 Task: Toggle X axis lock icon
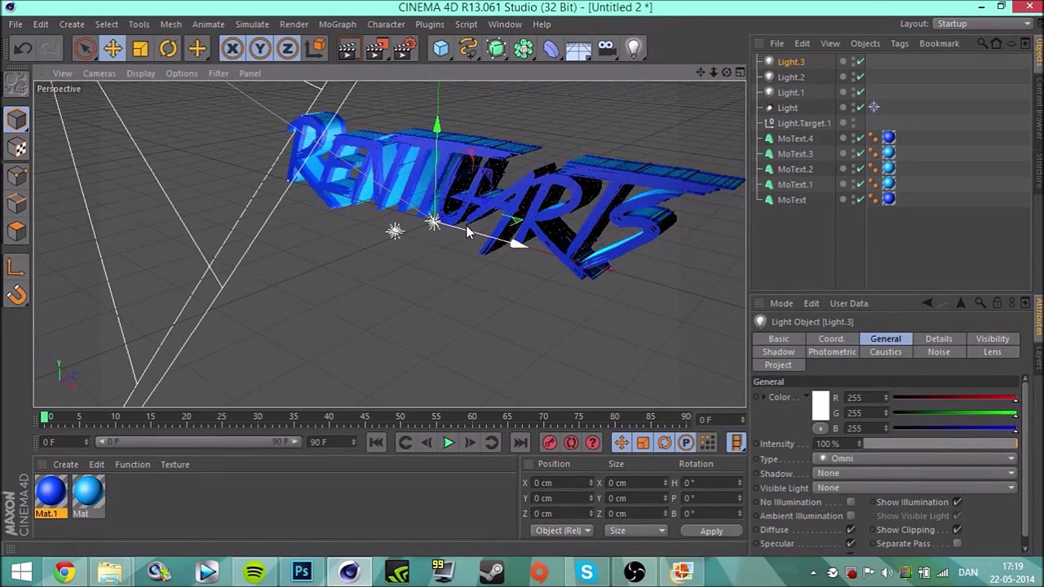coord(232,48)
